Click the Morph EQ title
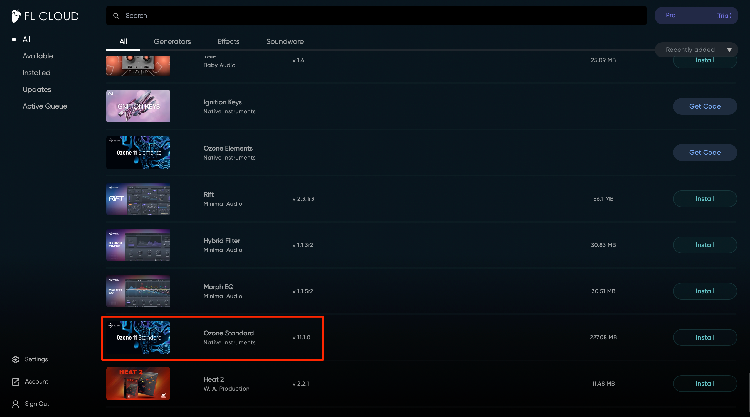 pyautogui.click(x=218, y=287)
